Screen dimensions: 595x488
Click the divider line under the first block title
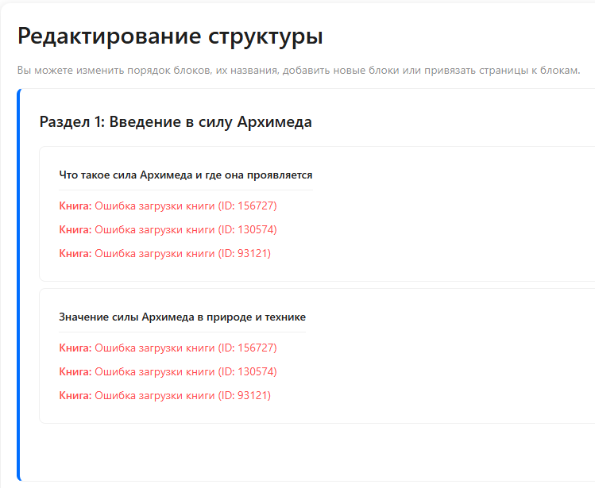point(186,190)
